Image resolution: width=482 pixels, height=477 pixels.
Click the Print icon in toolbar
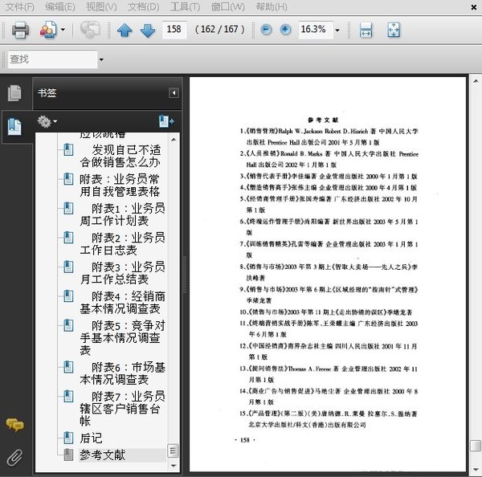[x=19, y=31]
